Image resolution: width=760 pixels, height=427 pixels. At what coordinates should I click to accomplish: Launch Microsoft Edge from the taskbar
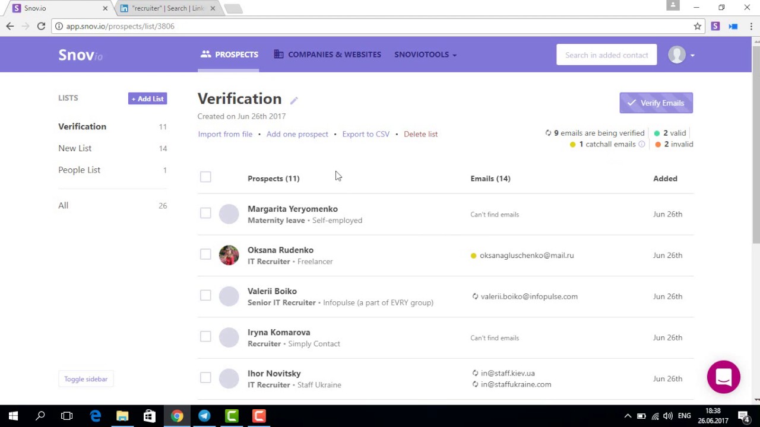pyautogui.click(x=95, y=416)
